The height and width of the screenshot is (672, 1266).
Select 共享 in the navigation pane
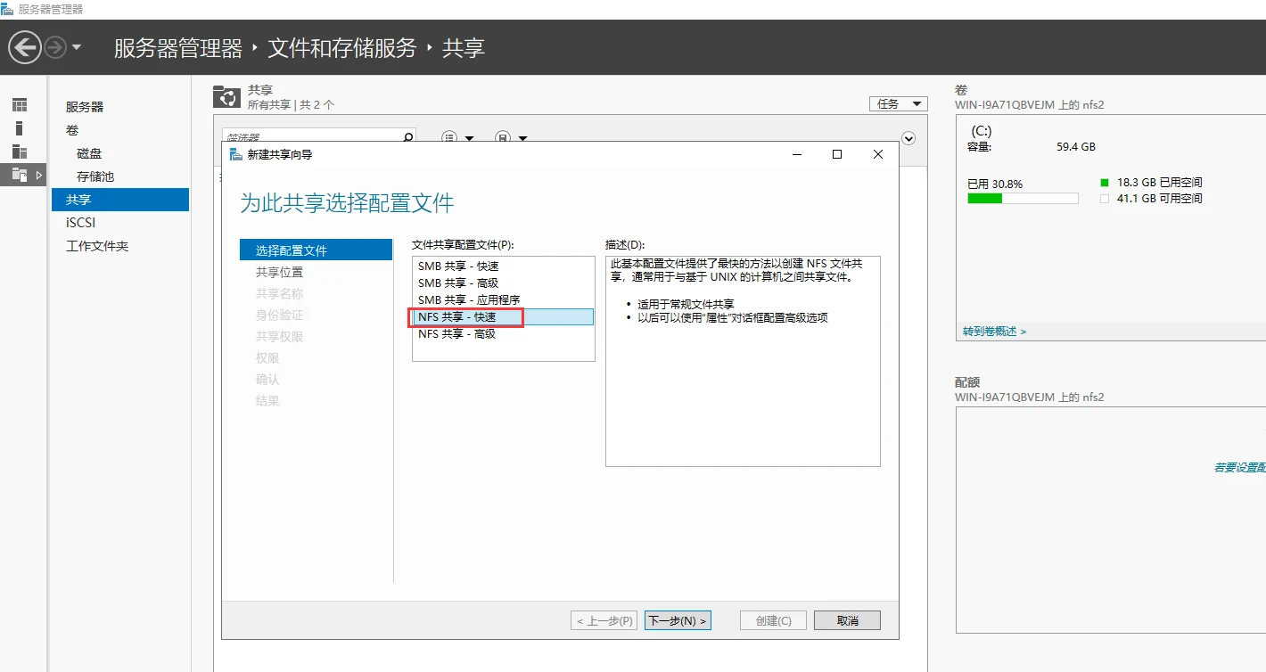(120, 200)
